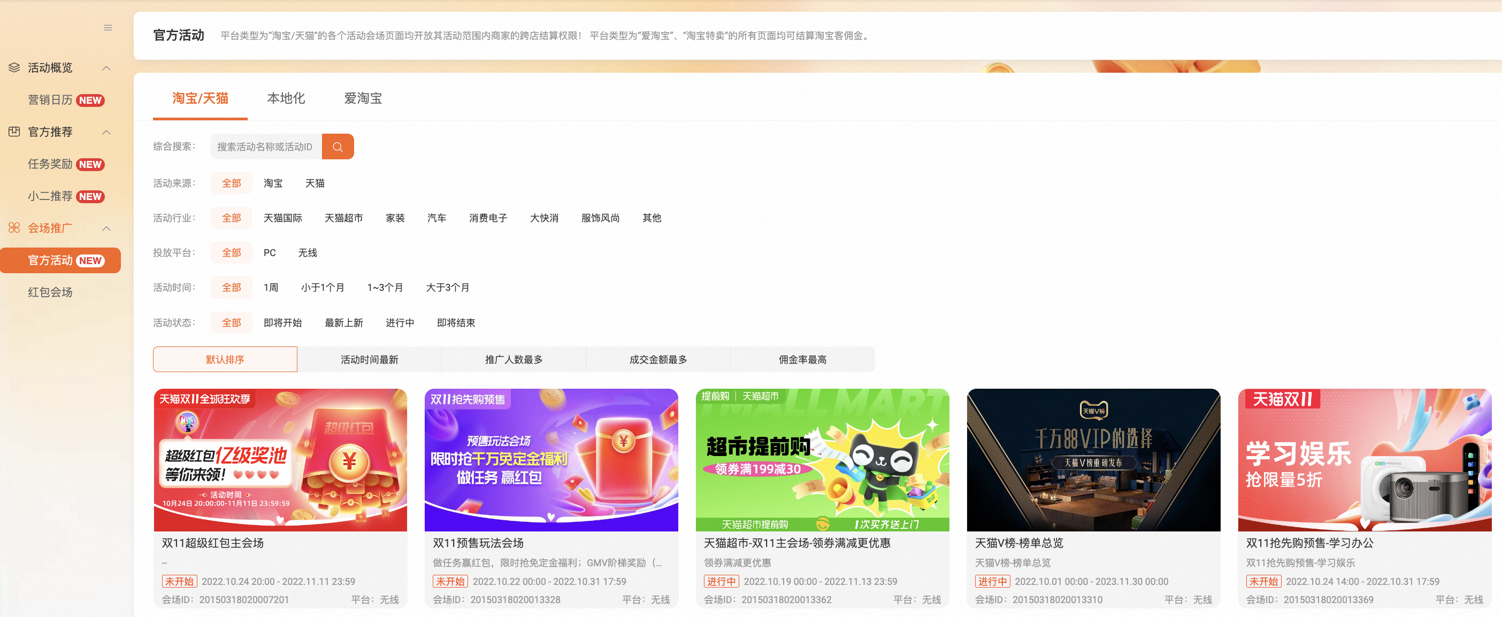Click the 进行中 tag on 天猫V榜 card
The width and height of the screenshot is (1502, 617).
pyautogui.click(x=992, y=582)
